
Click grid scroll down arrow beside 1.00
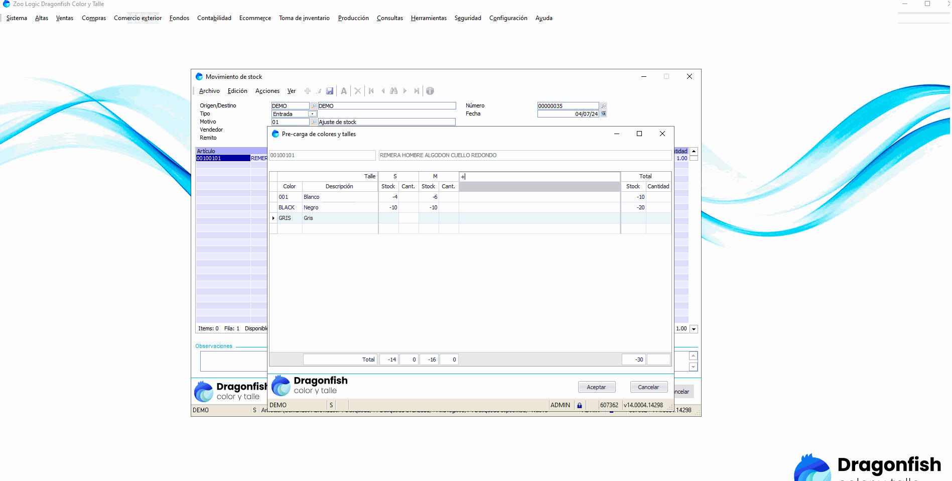[x=694, y=329]
